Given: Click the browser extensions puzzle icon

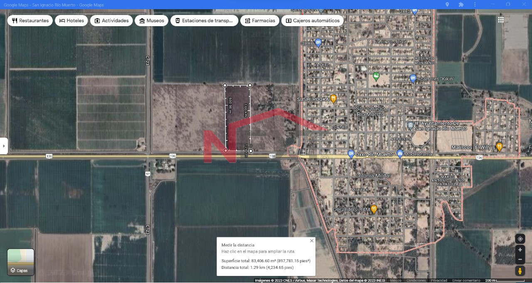Looking at the screenshot, I should tap(461, 5).
